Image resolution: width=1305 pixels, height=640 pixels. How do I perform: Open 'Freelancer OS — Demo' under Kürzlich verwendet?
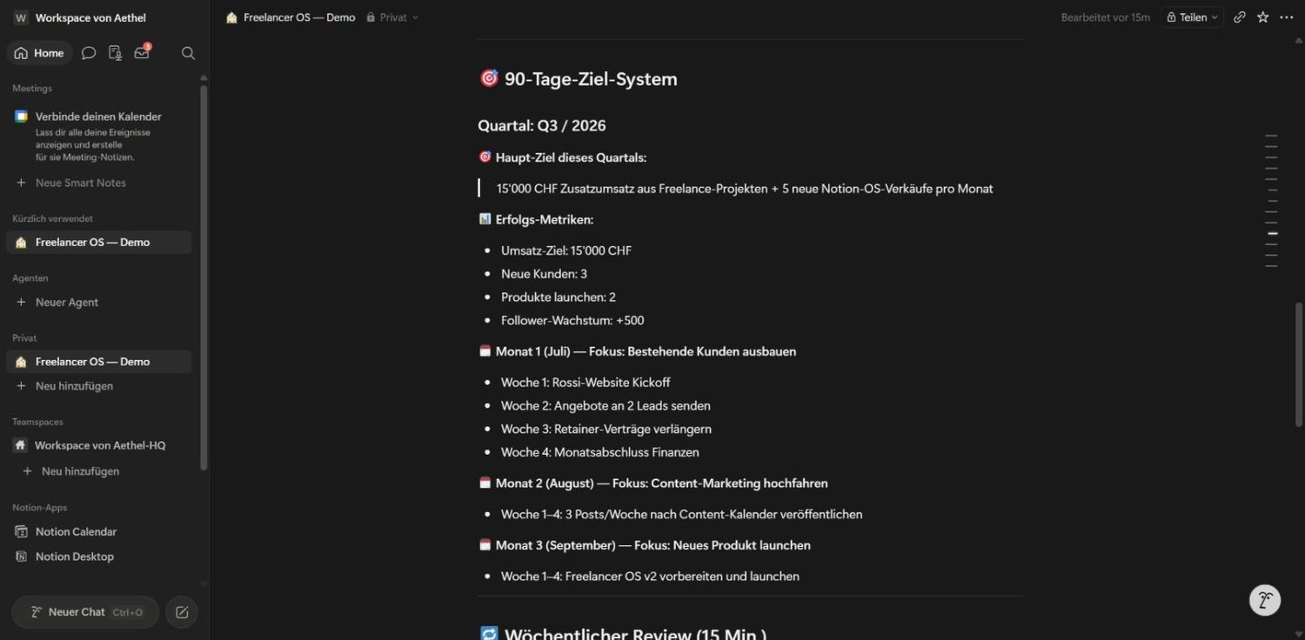tap(98, 243)
